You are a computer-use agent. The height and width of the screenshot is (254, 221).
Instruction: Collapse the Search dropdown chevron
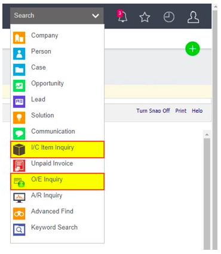[x=96, y=16]
